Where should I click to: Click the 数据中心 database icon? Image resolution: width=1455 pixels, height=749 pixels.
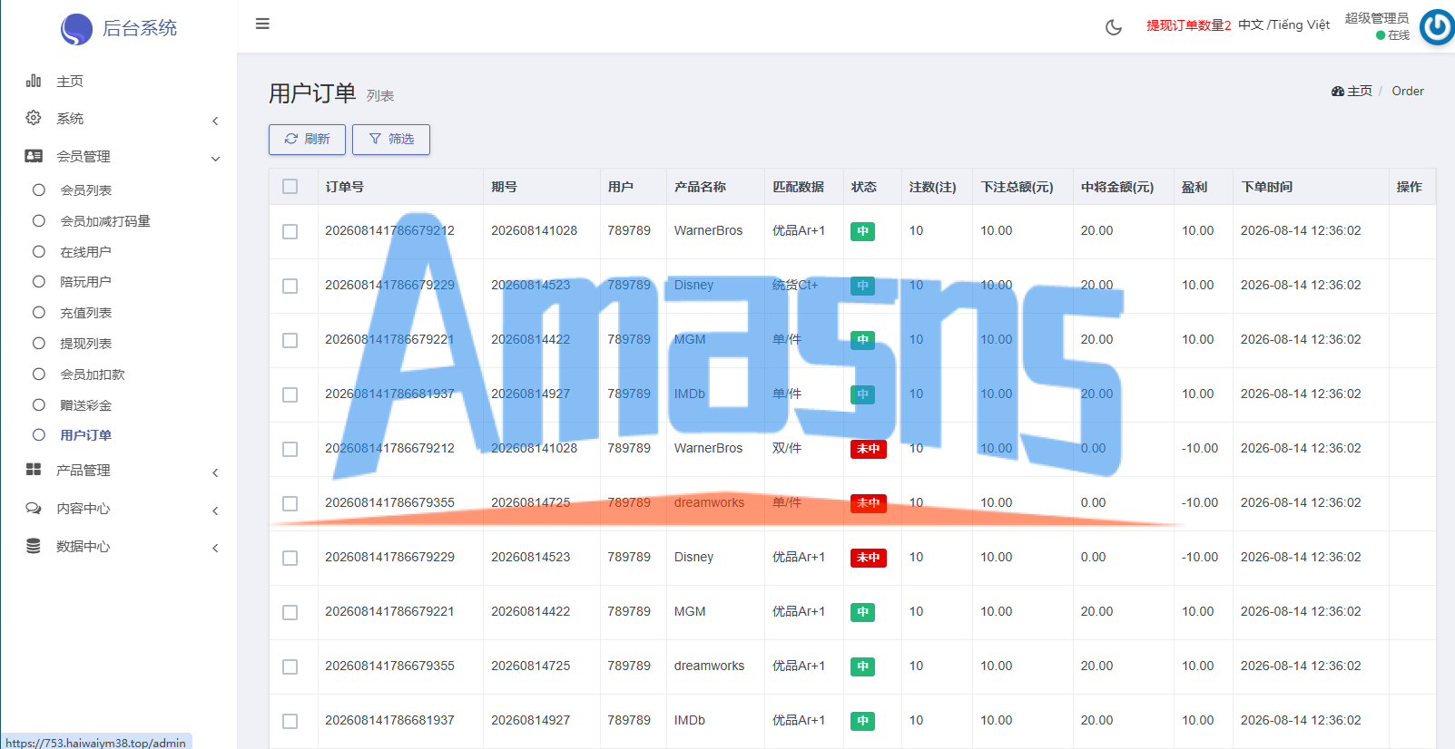click(34, 546)
